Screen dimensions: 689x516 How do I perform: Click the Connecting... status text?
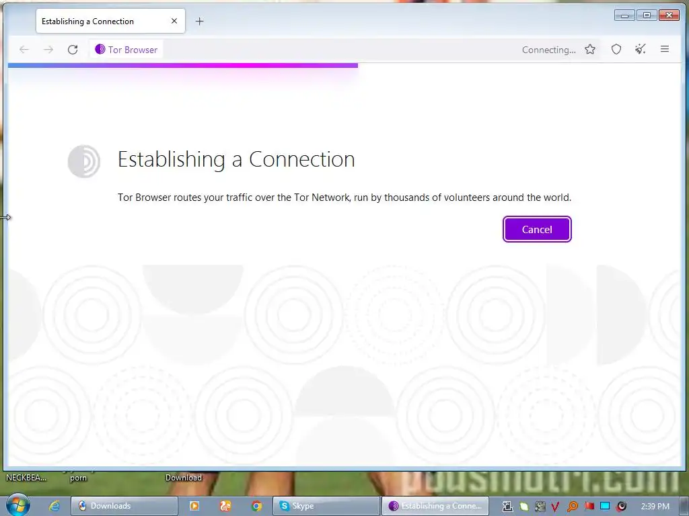pyautogui.click(x=548, y=50)
